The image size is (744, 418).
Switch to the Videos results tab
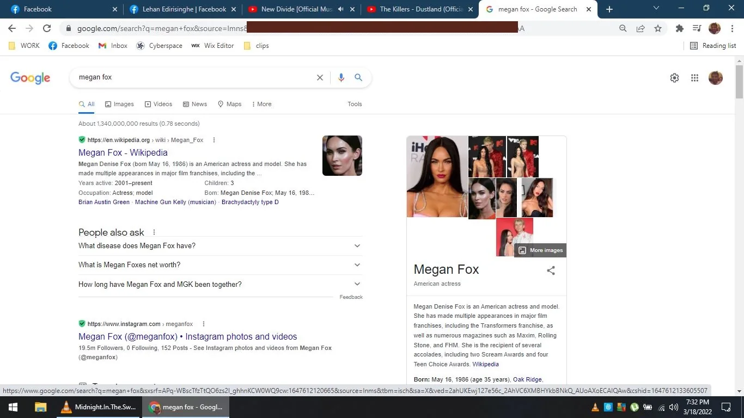158,104
